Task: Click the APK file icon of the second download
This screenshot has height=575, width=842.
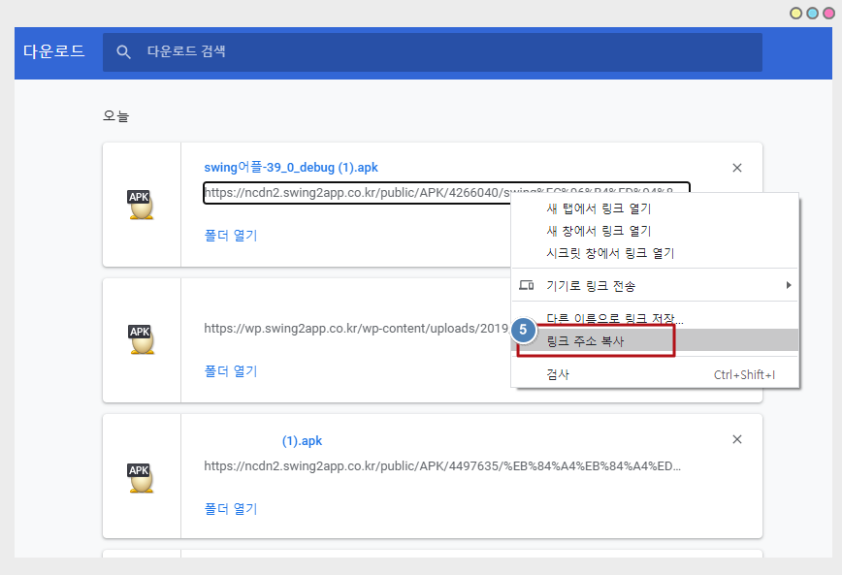Action: [141, 339]
